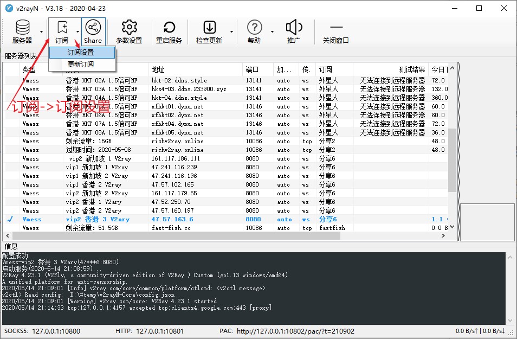This screenshot has height=339, width=517.
Task: Expand the dropdown arrow beside 检查更新
Action: (232, 31)
